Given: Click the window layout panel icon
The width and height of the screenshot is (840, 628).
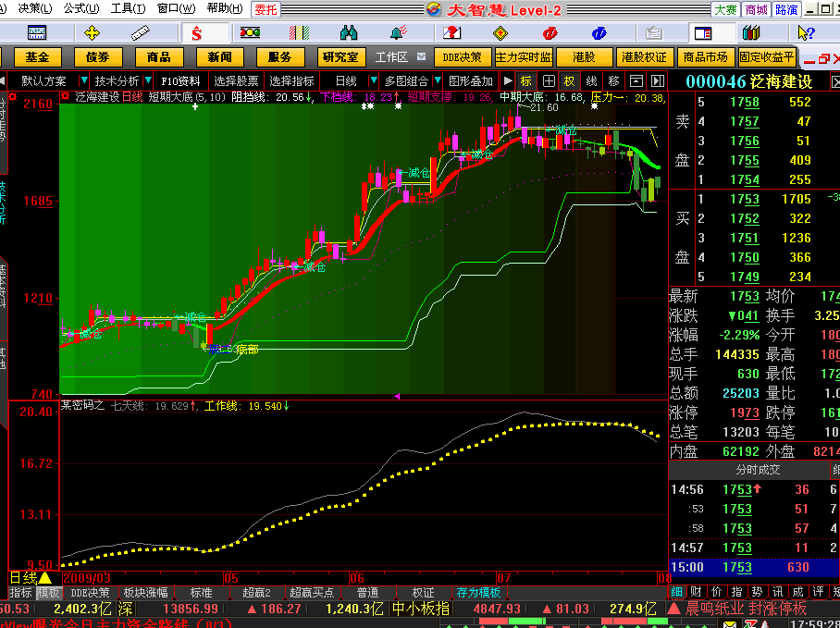Looking at the screenshot, I should (x=703, y=33).
